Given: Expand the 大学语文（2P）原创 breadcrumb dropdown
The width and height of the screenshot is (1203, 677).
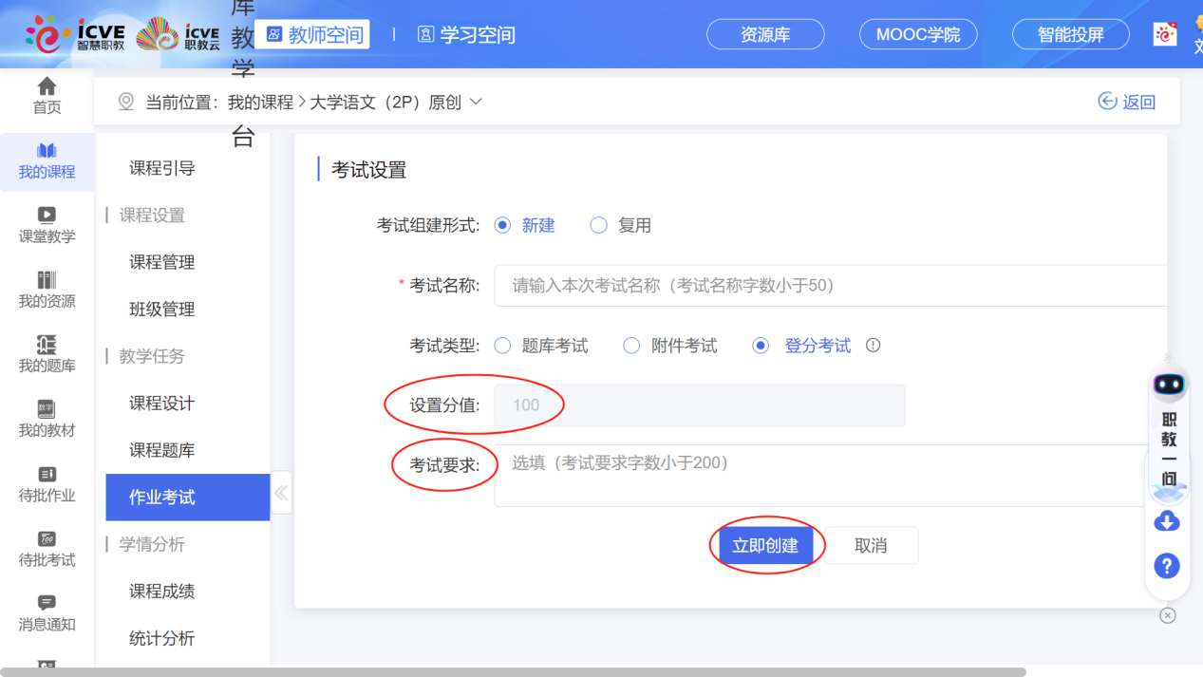Looking at the screenshot, I should tap(477, 102).
